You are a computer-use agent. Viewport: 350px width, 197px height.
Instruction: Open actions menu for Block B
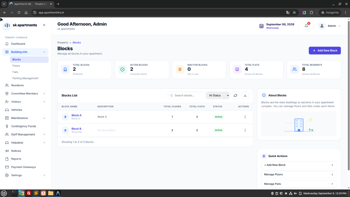click(245, 130)
